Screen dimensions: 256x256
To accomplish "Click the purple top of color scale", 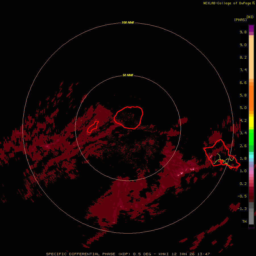I will point(251,28).
